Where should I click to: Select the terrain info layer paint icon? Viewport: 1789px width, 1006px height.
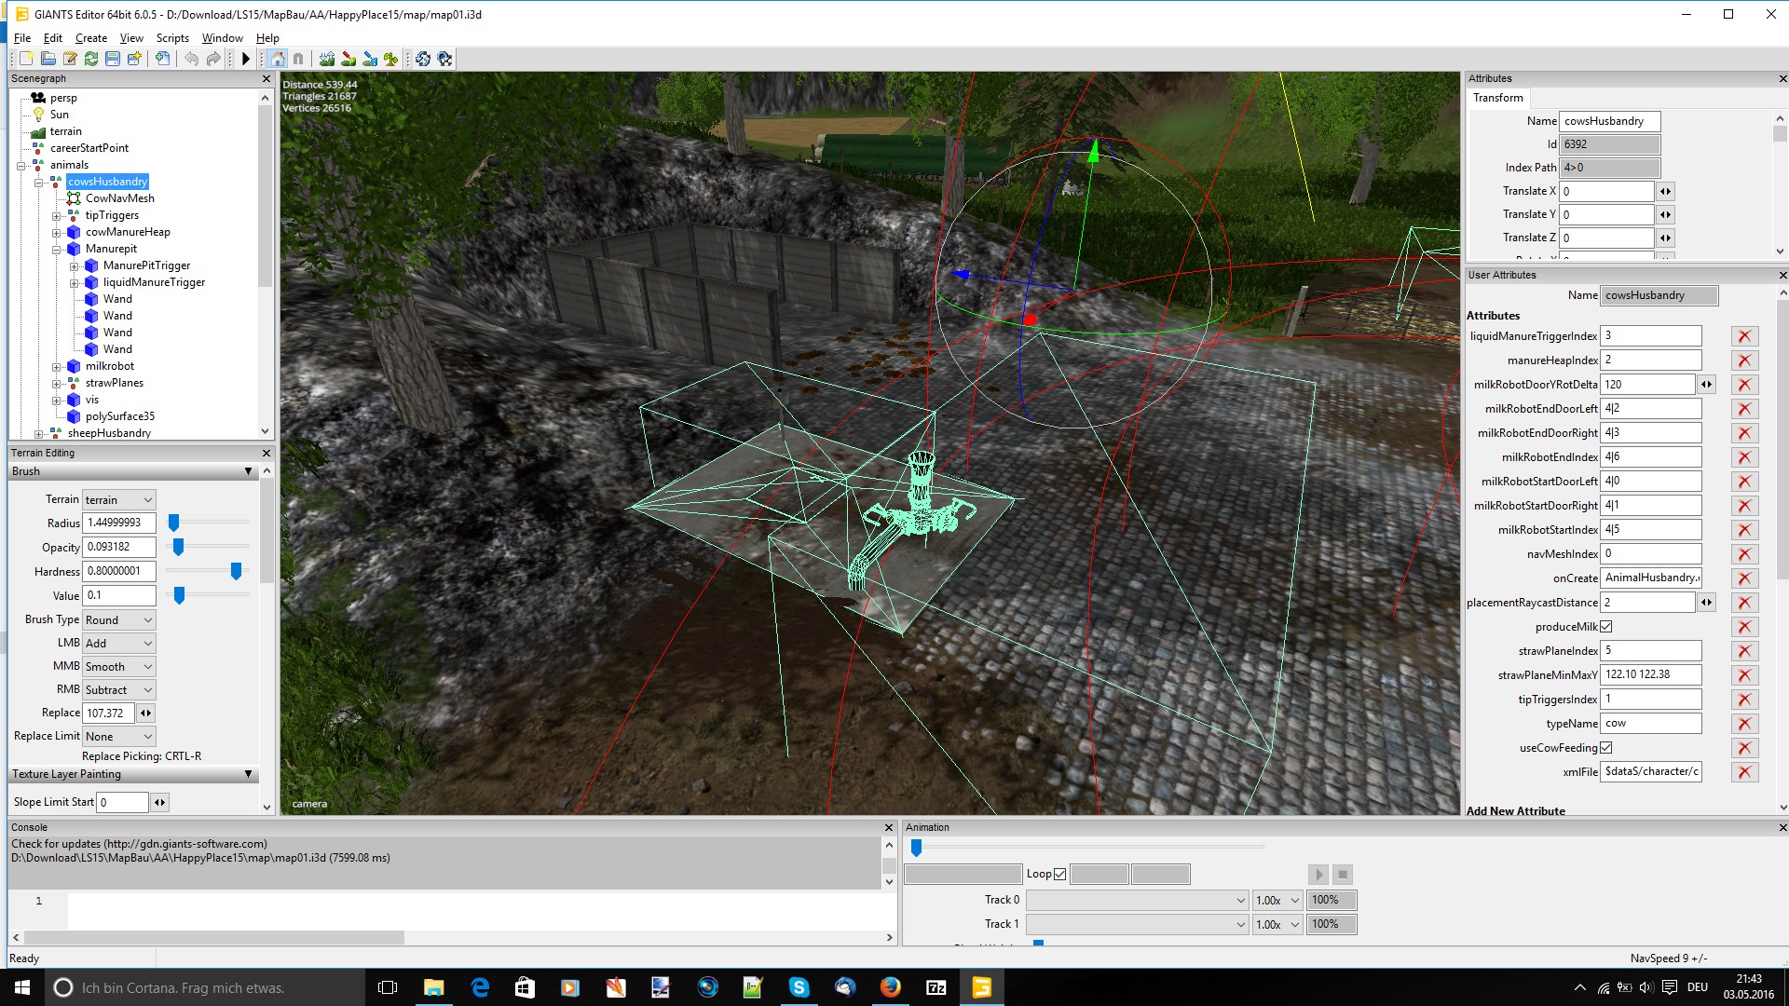click(370, 59)
